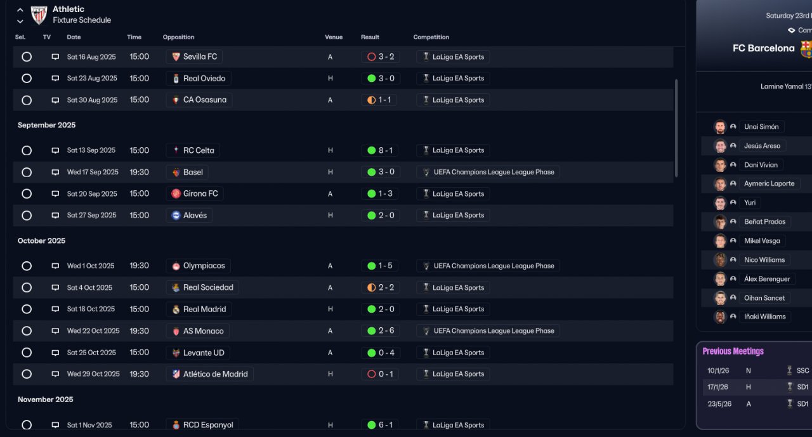Click Nico Williams' player portrait

(x=720, y=260)
